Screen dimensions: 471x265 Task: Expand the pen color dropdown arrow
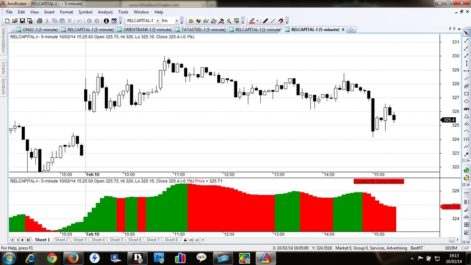[x=257, y=21]
